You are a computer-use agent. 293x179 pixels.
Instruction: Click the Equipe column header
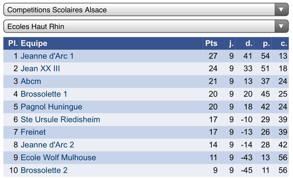[x=34, y=43]
